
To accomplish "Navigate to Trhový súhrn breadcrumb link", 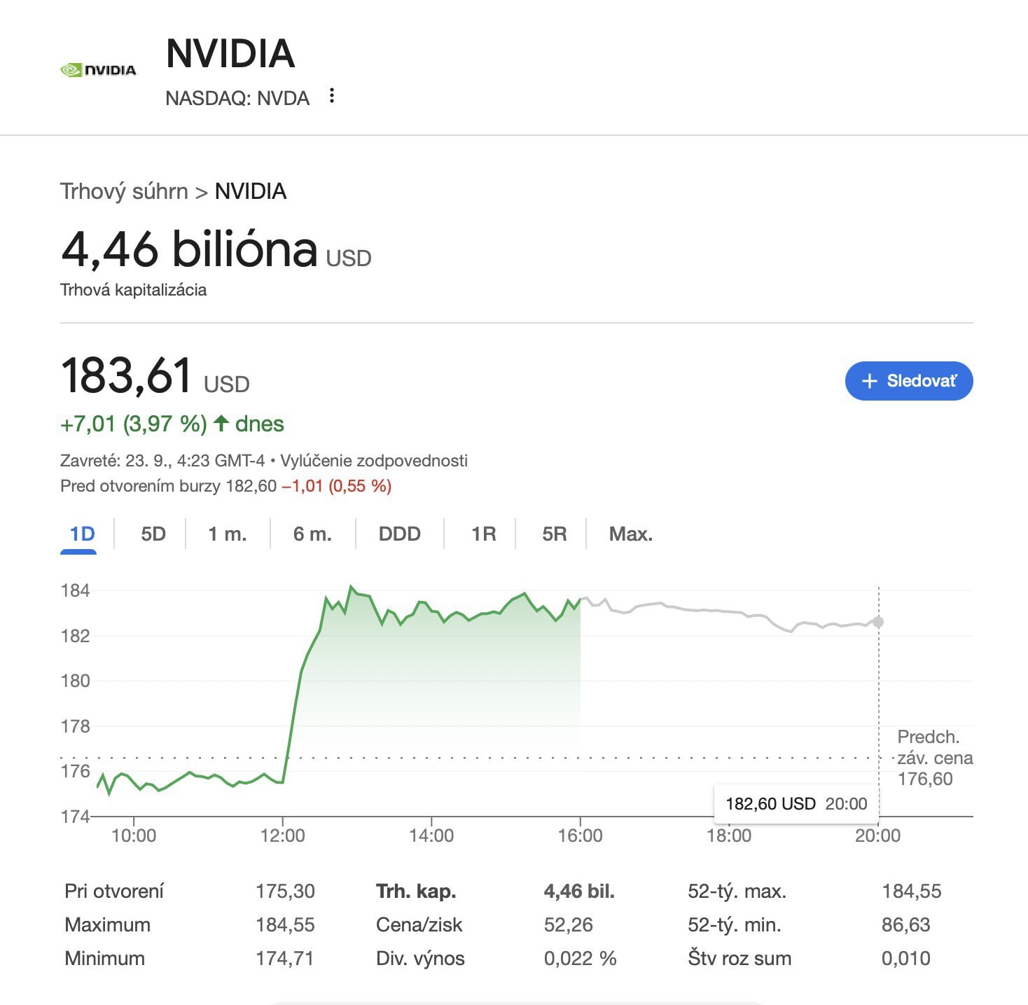I will pyautogui.click(x=124, y=190).
